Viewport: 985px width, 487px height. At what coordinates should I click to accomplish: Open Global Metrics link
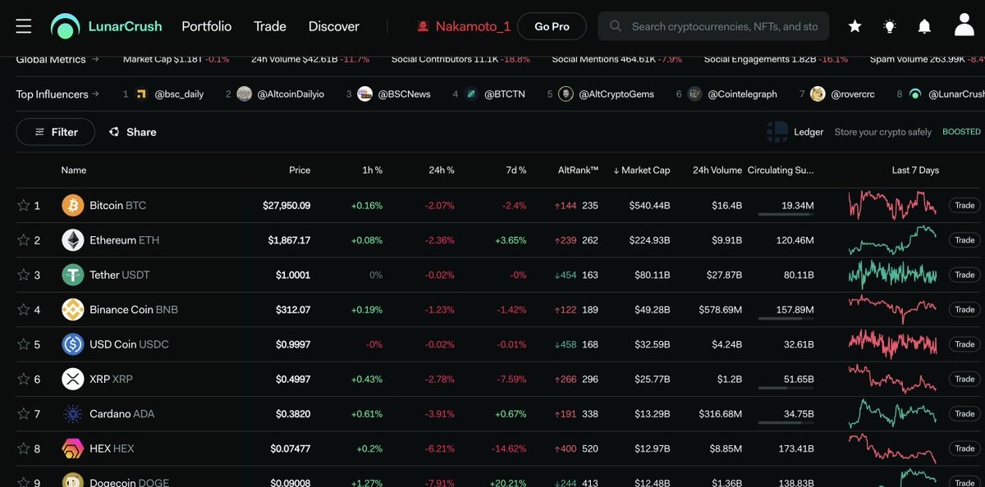pyautogui.click(x=57, y=59)
